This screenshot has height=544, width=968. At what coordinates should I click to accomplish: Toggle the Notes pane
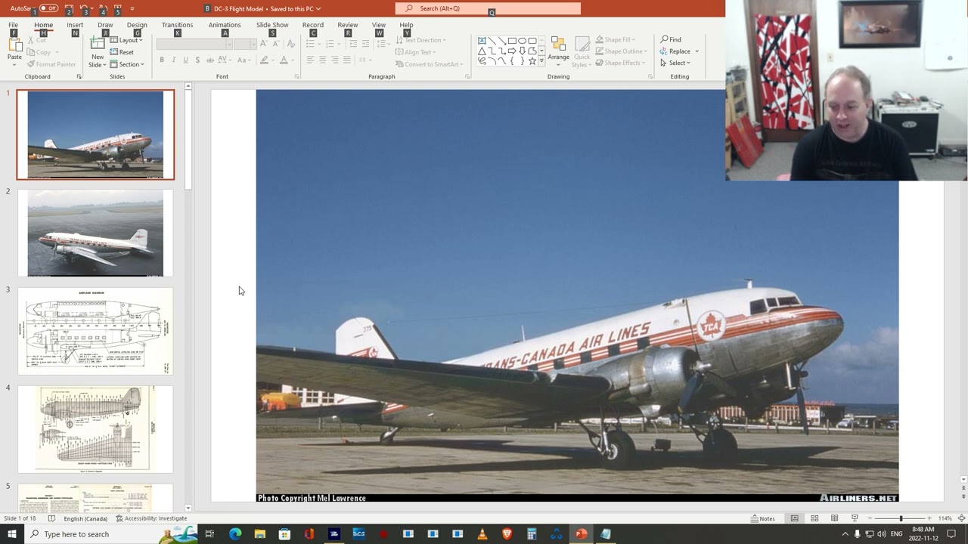point(763,518)
